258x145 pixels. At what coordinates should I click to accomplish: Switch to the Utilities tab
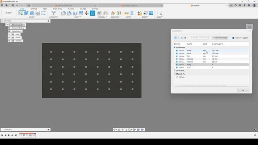pos(83,9)
